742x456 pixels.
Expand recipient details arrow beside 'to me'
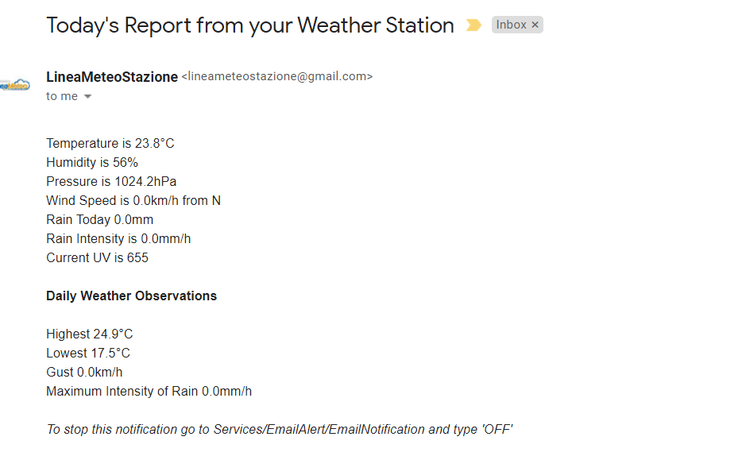tap(87, 96)
